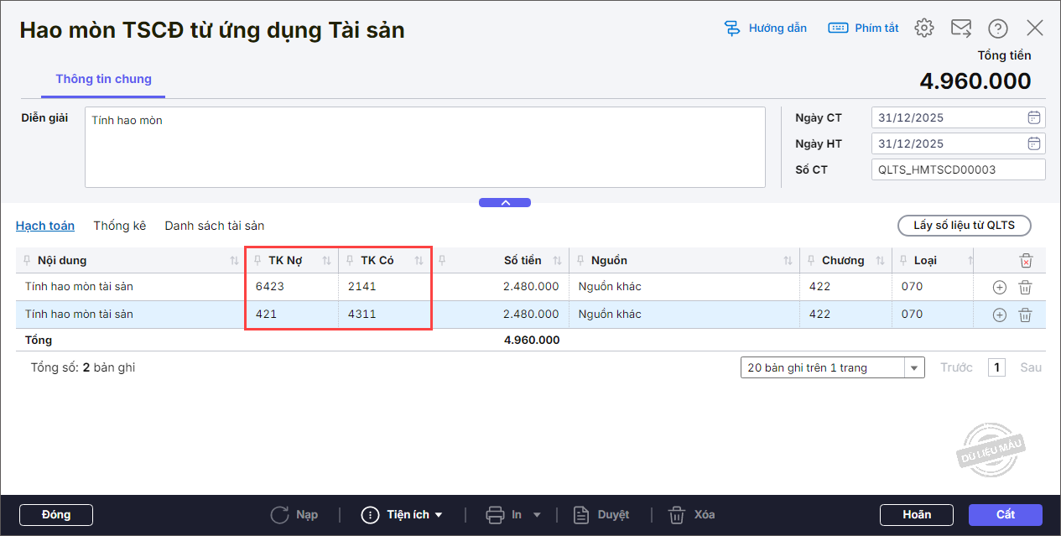Go to next page Sau
Image resolution: width=1061 pixels, height=536 pixels.
(x=1031, y=367)
